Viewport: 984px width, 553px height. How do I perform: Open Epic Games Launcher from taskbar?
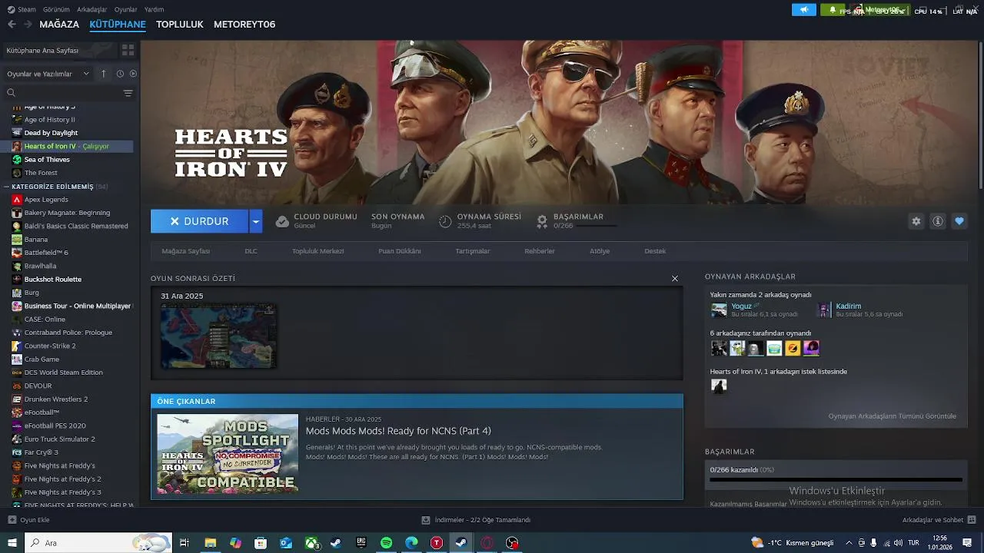[361, 543]
